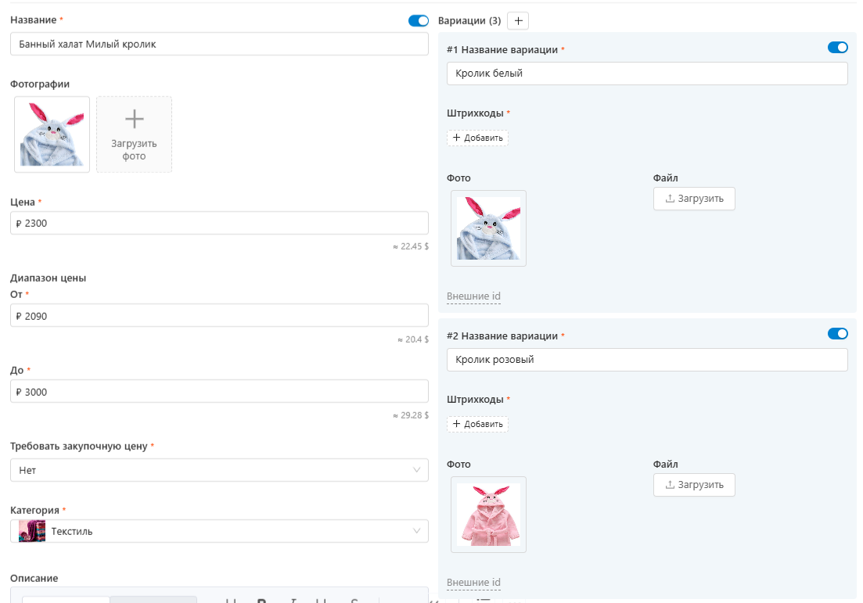Add a barcode for Кролик розовый via Добавить

(477, 424)
